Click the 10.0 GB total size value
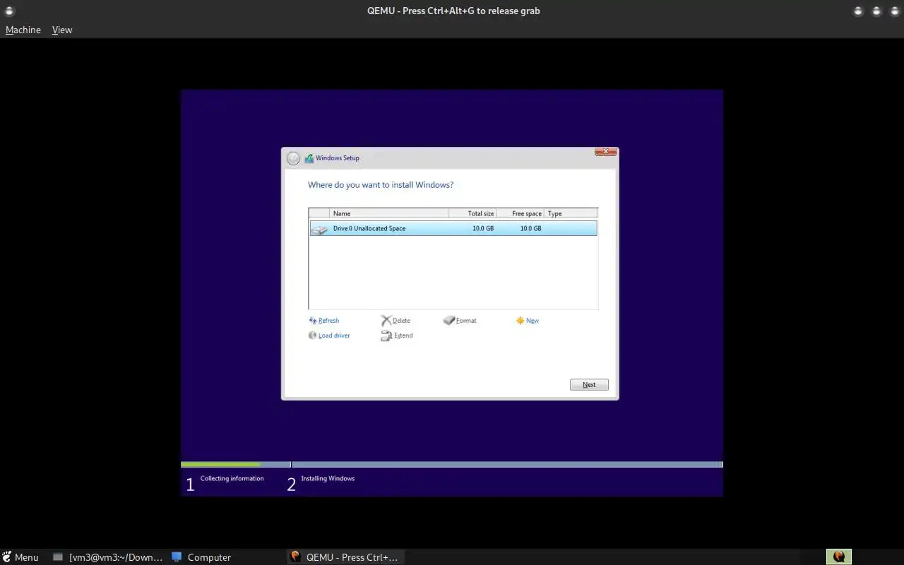 coord(483,229)
